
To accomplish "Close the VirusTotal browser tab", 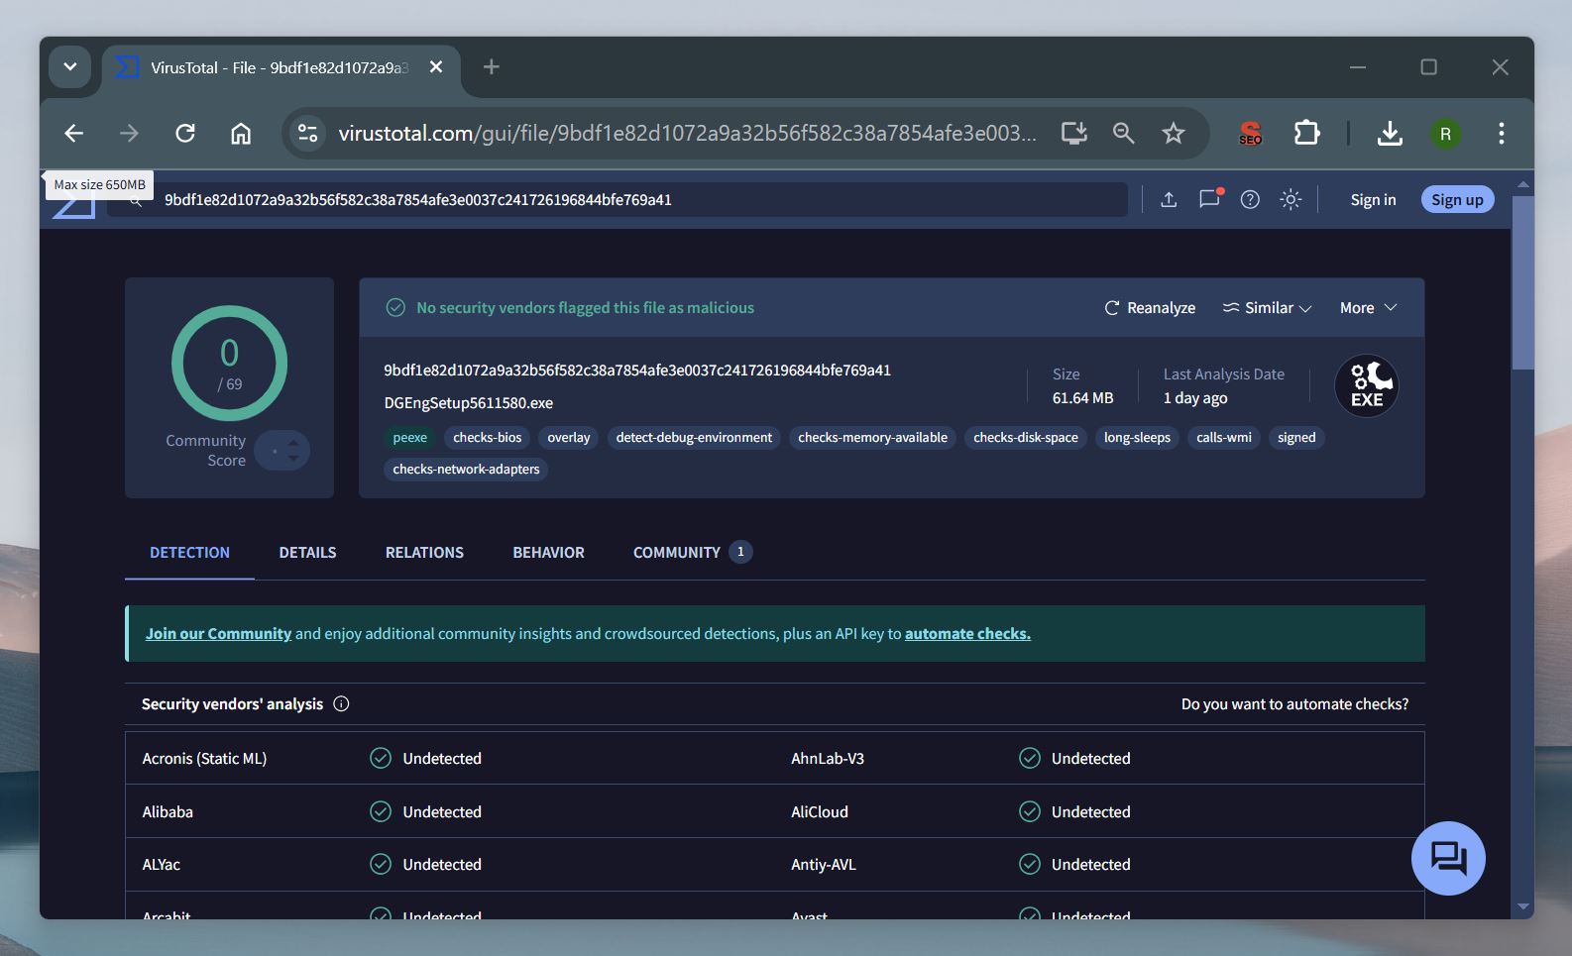I will [x=436, y=66].
